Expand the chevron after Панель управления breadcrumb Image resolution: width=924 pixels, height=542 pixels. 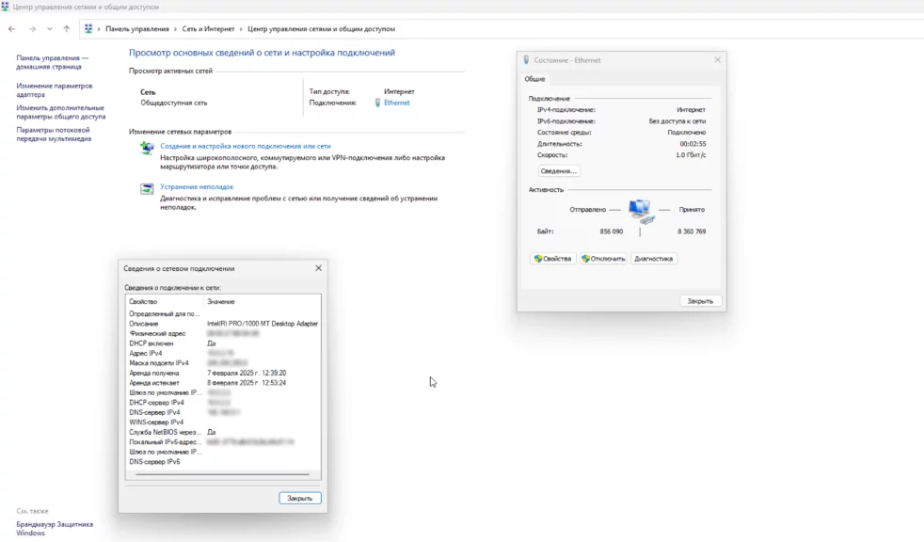176,29
